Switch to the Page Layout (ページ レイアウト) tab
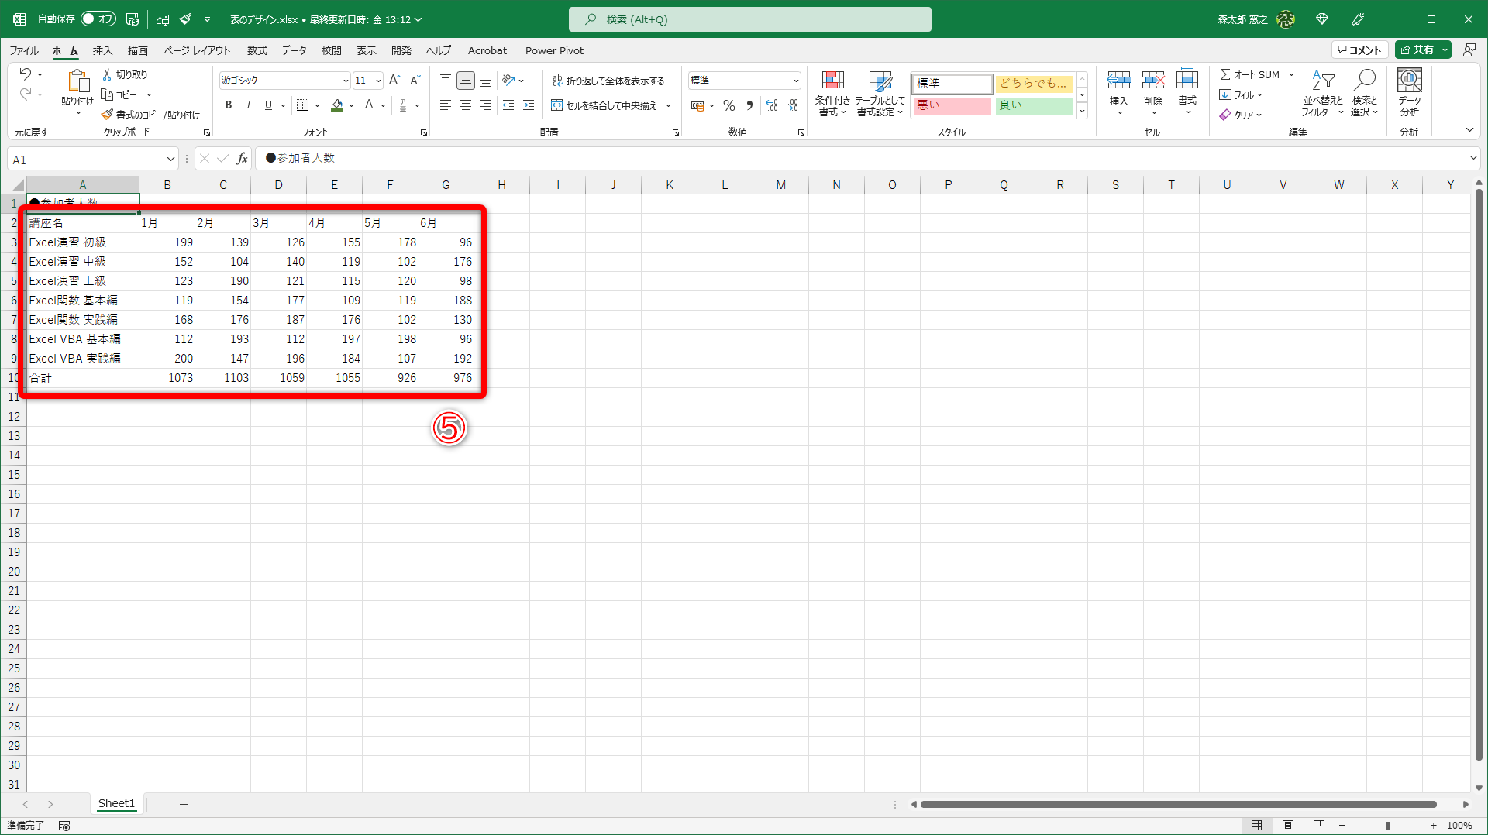 (197, 50)
